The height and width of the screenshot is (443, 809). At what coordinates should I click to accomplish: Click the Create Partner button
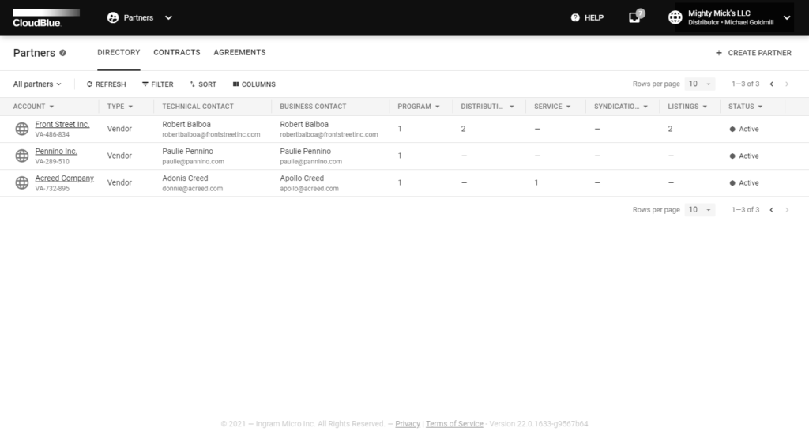pos(753,53)
